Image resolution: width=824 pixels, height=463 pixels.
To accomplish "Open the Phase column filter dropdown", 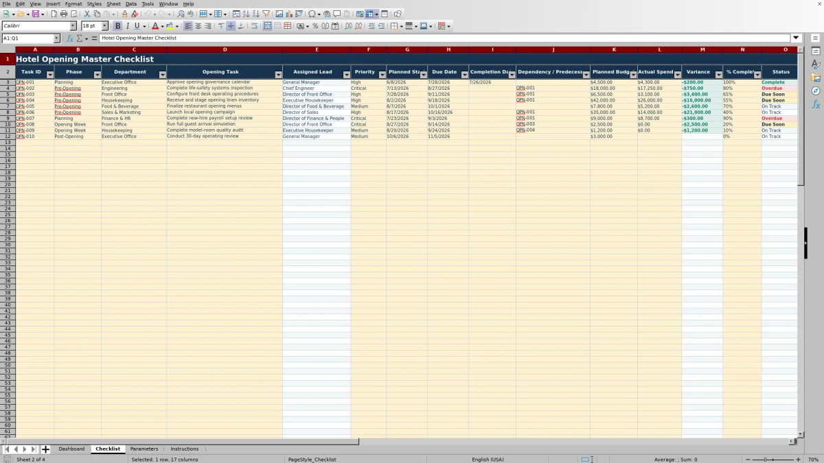I will click(x=97, y=75).
